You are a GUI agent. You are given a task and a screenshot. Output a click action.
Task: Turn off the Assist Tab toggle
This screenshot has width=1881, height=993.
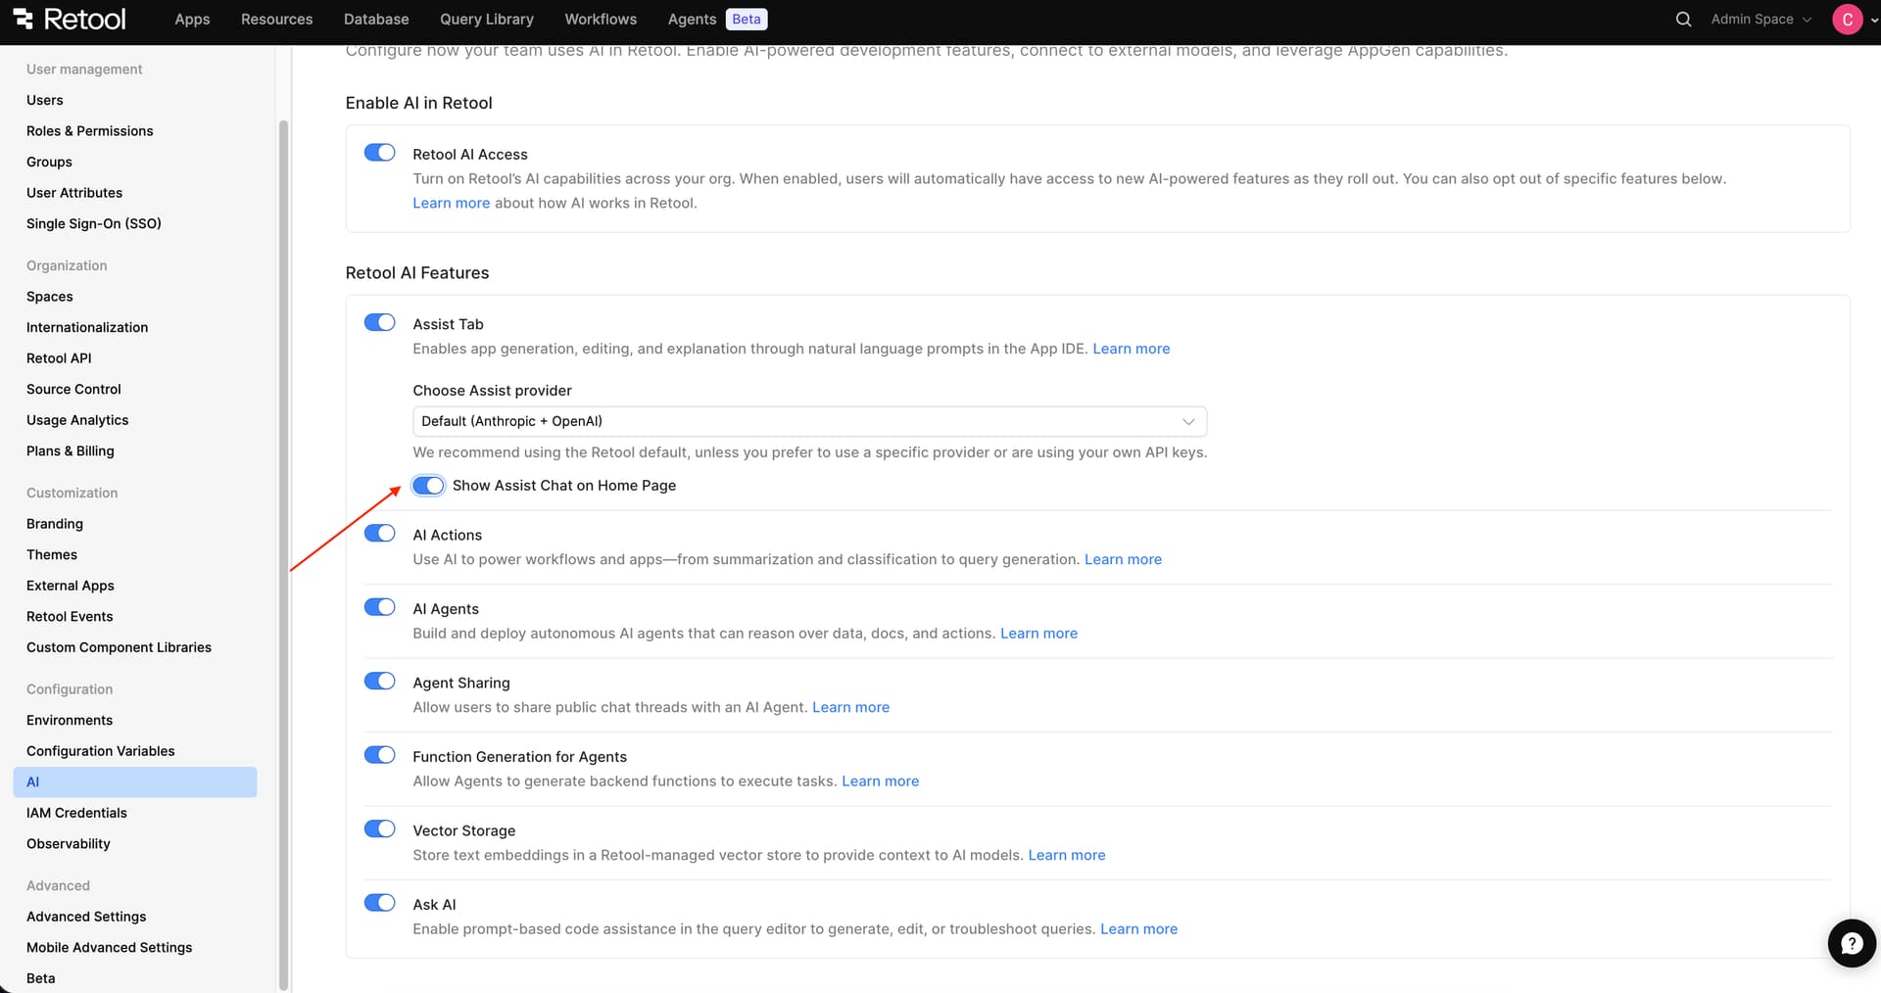tap(379, 322)
